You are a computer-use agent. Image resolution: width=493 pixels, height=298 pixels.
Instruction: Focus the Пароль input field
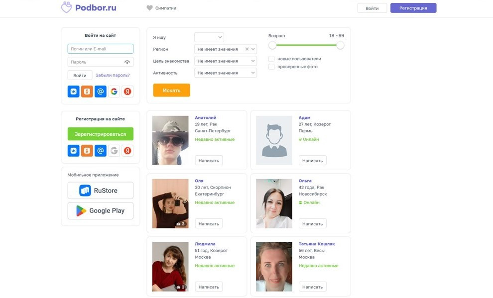tap(100, 62)
